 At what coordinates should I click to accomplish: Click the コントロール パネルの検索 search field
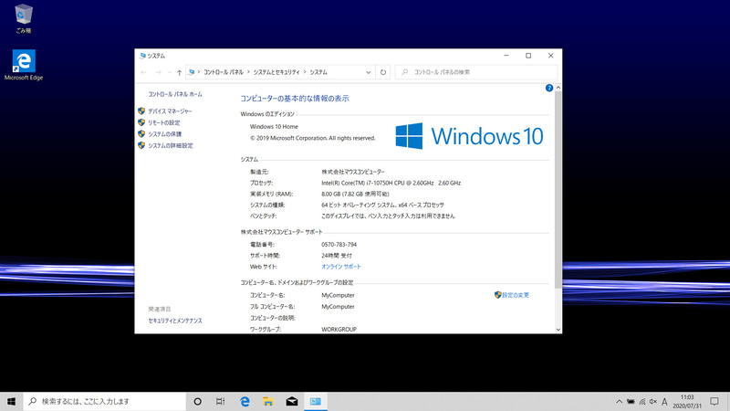(x=476, y=72)
